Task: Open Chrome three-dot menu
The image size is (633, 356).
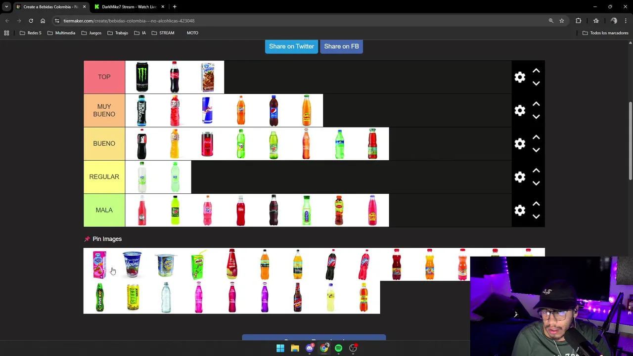Action: point(626,21)
